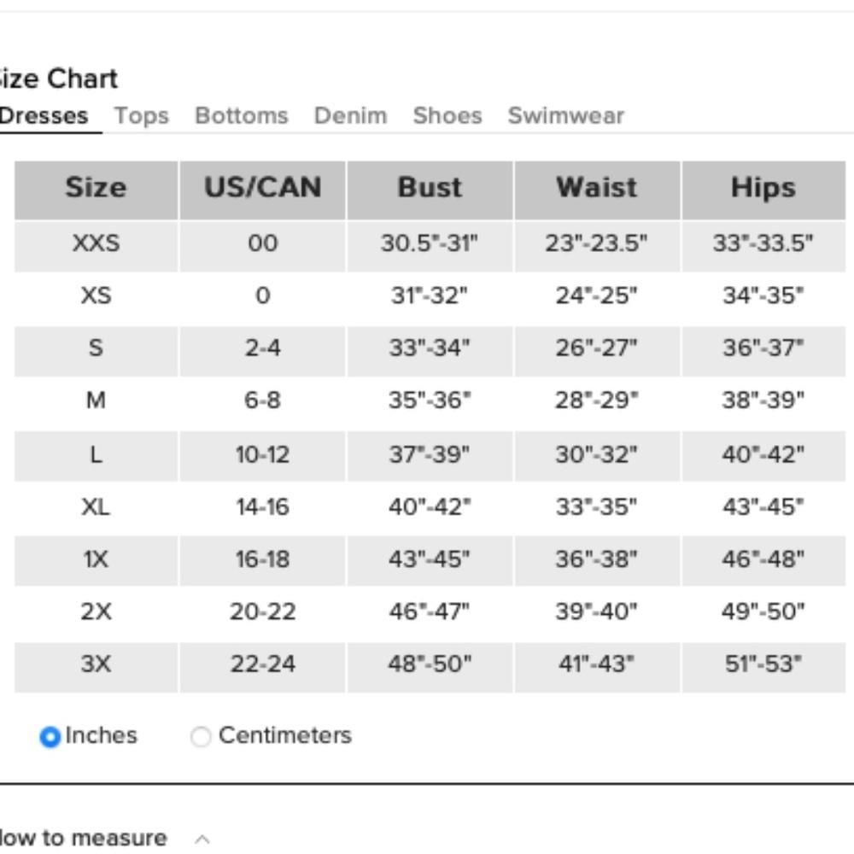This screenshot has height=854, width=854.
Task: Open the Shoes size chart tab
Action: (447, 115)
